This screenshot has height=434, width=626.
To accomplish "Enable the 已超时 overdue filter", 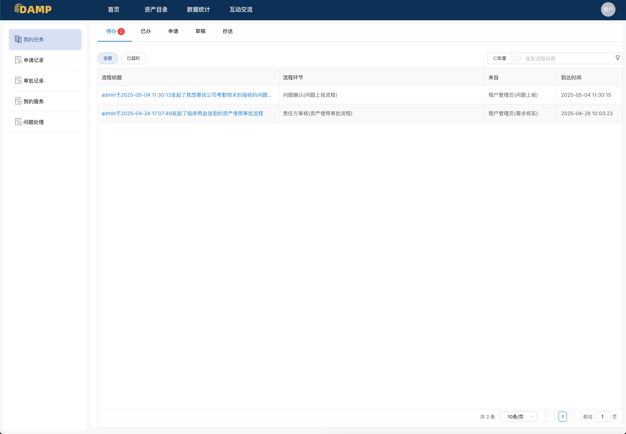I will [x=133, y=58].
